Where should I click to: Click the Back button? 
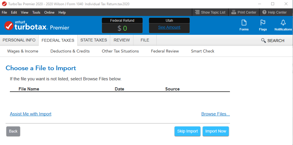click(13, 131)
